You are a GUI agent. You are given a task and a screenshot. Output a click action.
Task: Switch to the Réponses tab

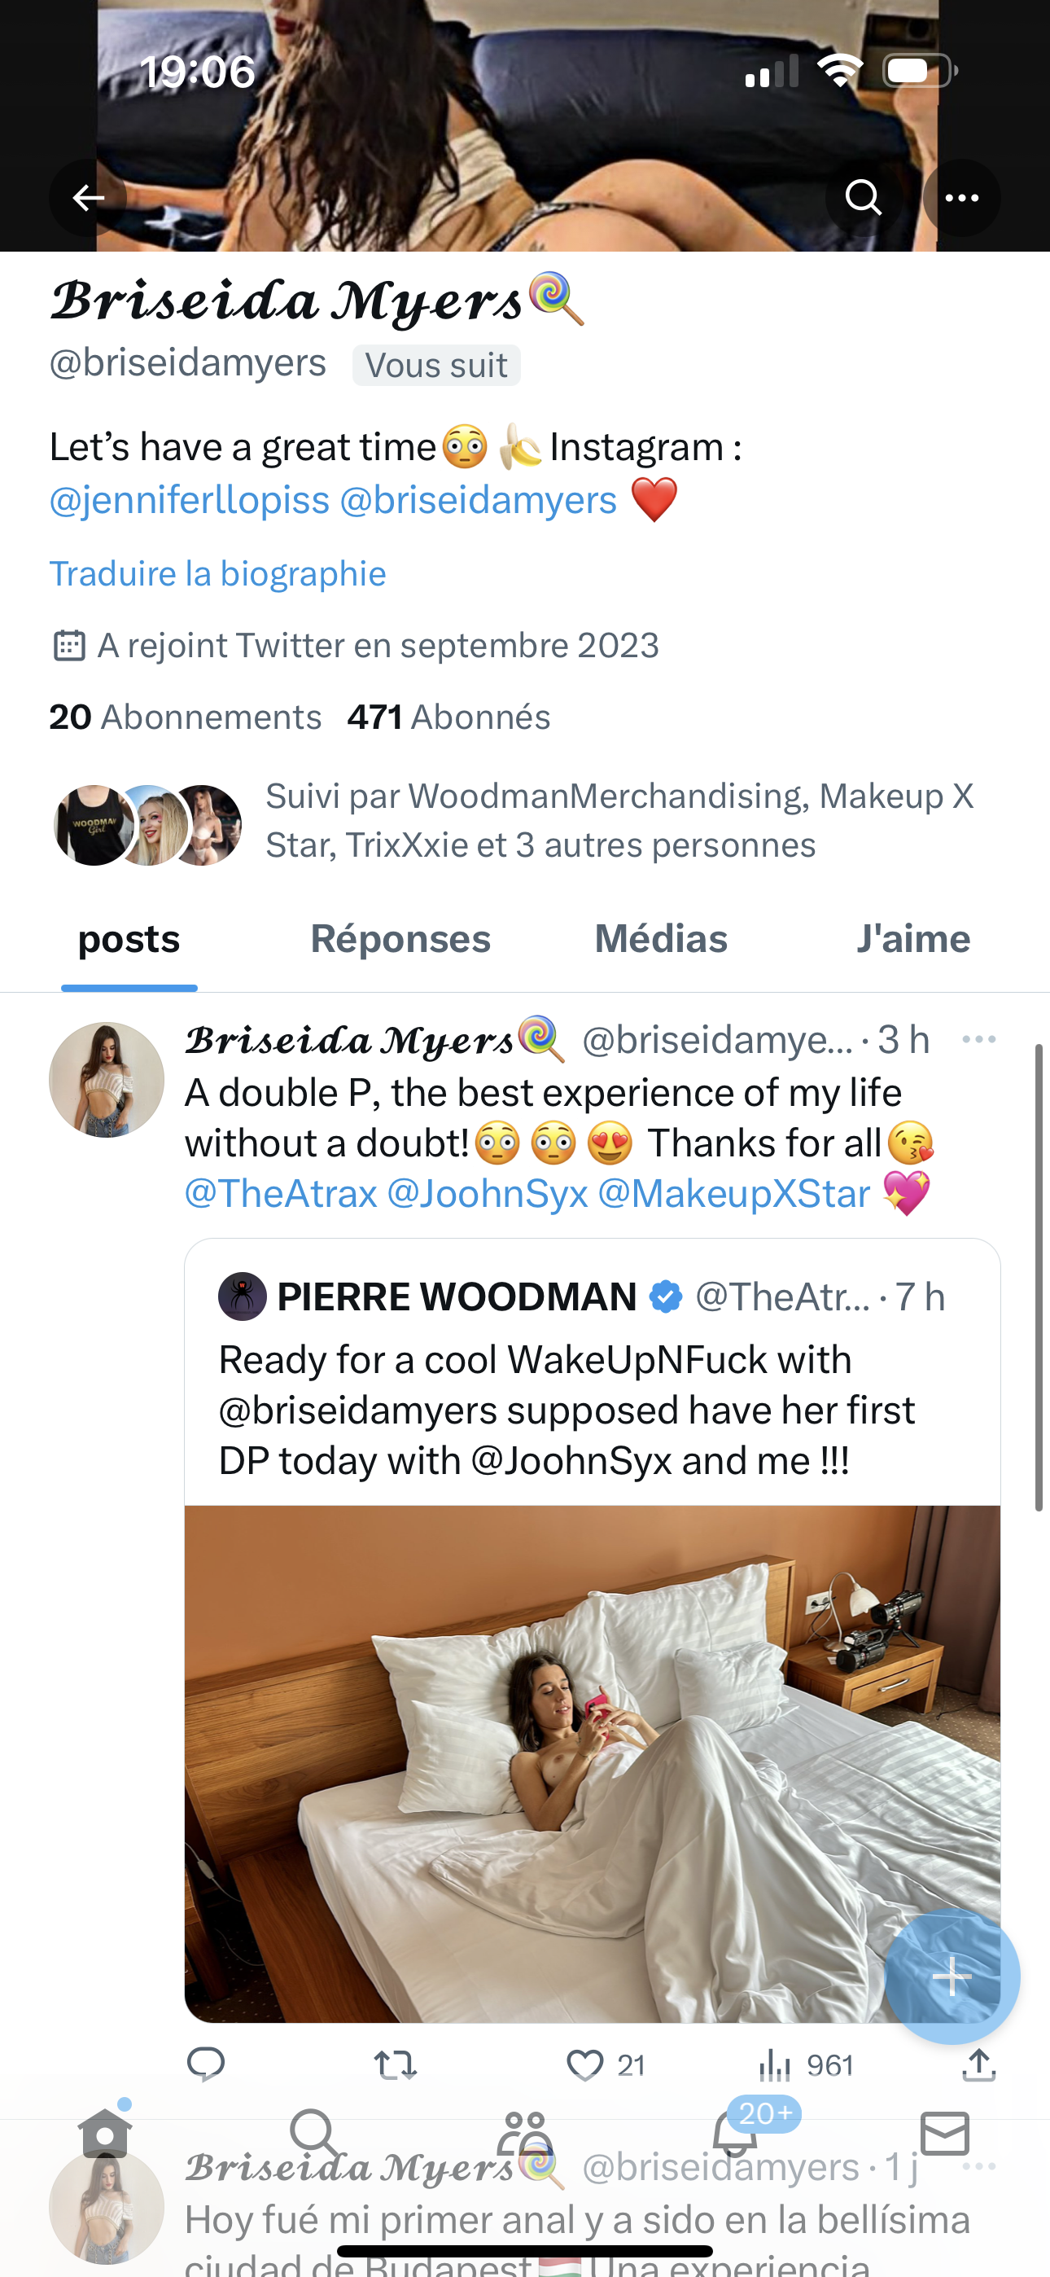click(x=400, y=939)
